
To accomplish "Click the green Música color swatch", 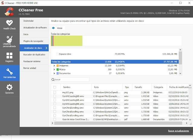I will coord(57,69).
